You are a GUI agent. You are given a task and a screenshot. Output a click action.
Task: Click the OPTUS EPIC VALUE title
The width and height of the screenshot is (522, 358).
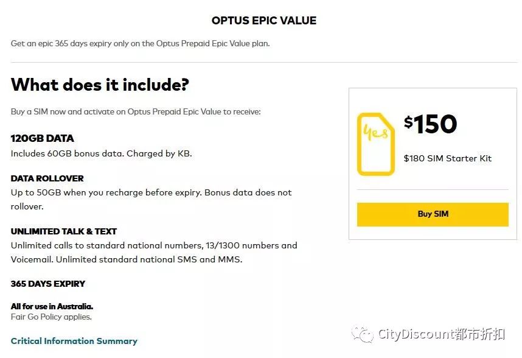[x=264, y=20]
